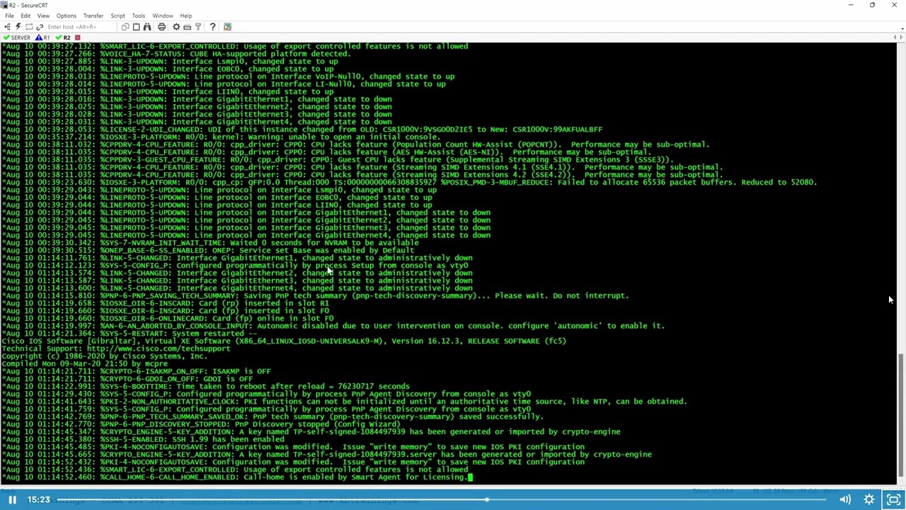Open the Help menu
This screenshot has width=906, height=510.
point(185,16)
